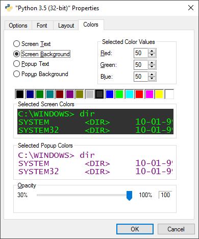Click the Opacity slider handle
The image size is (199, 239).
(x=129, y=196)
